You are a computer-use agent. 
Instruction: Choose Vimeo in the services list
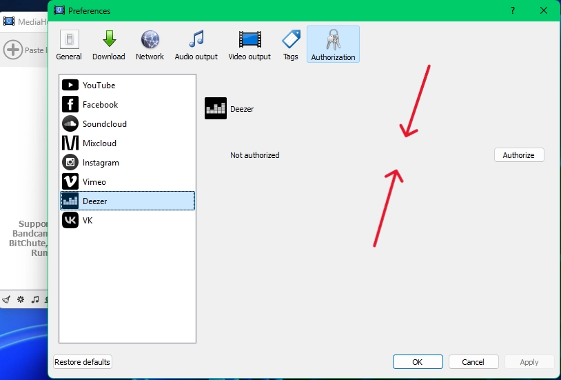click(94, 182)
